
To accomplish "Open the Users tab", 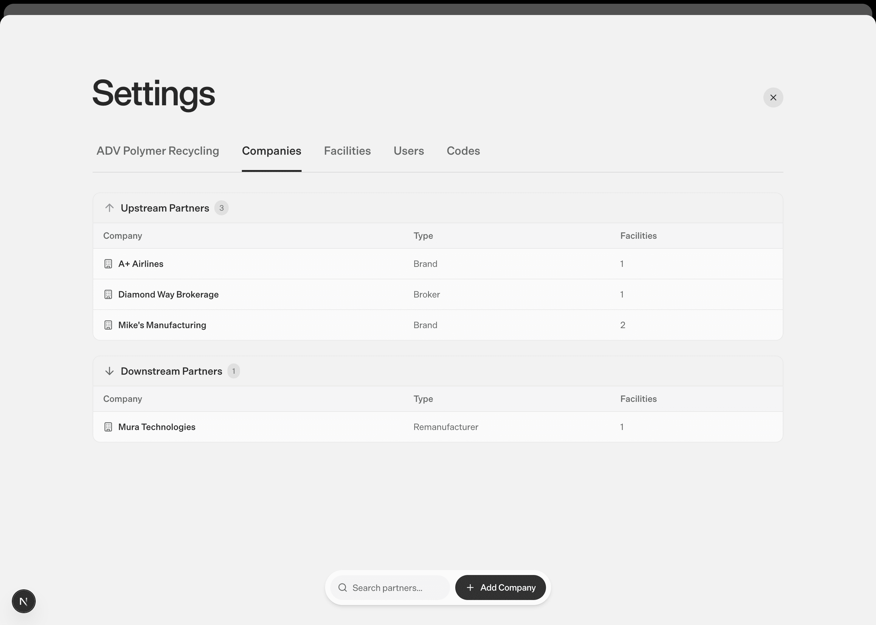I will pos(408,151).
